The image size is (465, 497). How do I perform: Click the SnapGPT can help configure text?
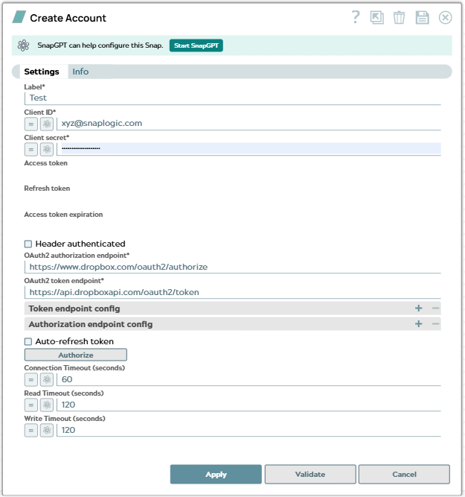point(100,45)
